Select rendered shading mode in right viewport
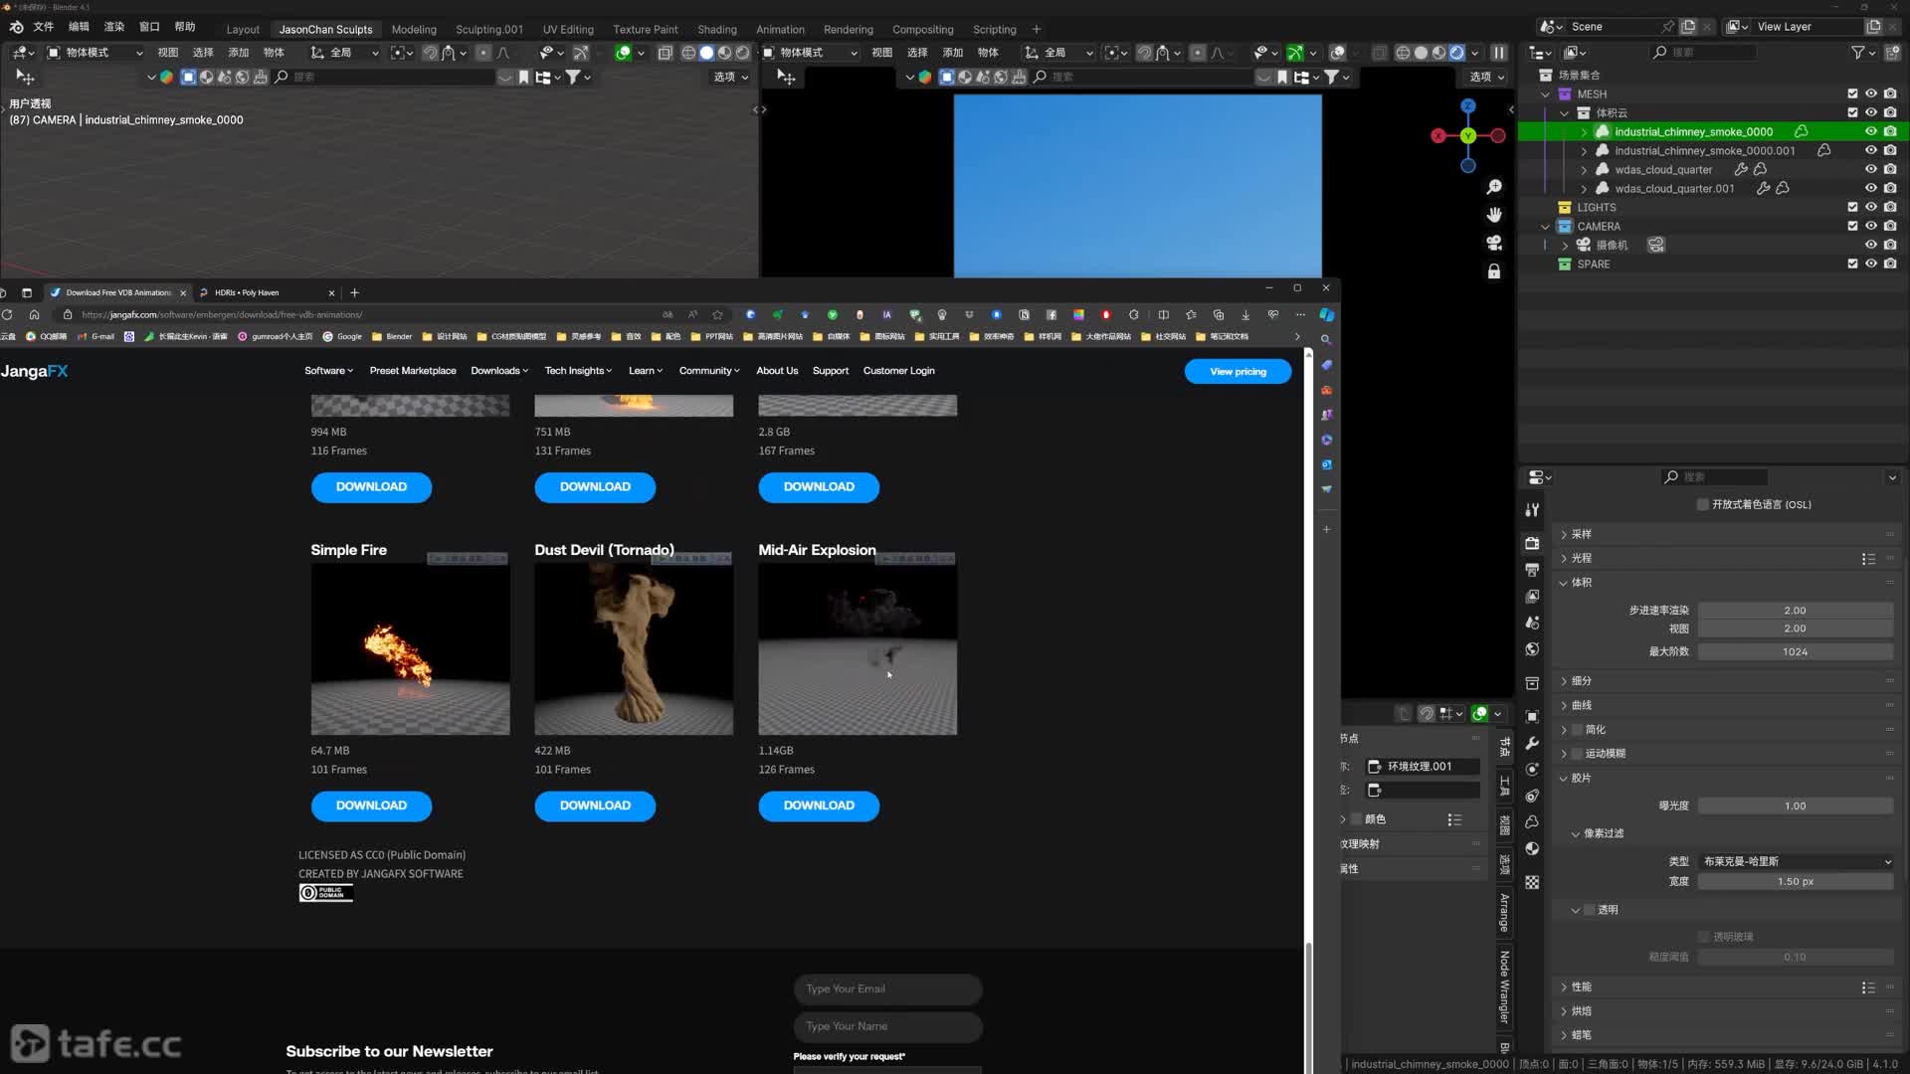 (x=1457, y=53)
